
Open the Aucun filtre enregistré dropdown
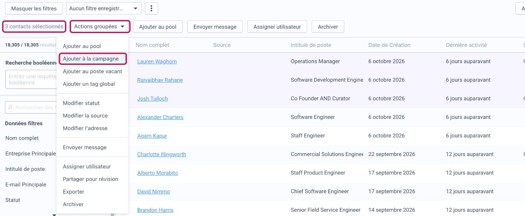(x=104, y=8)
